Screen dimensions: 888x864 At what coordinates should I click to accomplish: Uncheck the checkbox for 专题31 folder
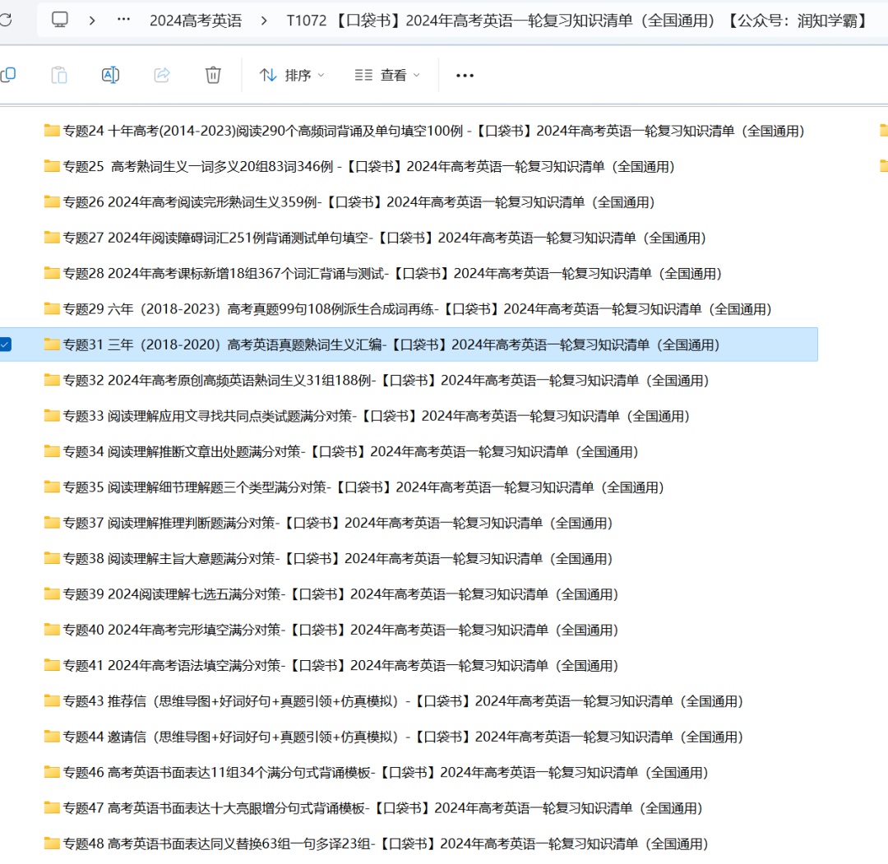[5, 344]
